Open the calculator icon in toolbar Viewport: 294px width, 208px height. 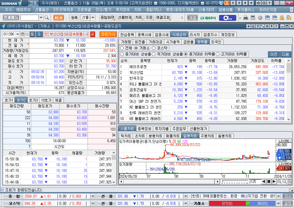coord(253,18)
